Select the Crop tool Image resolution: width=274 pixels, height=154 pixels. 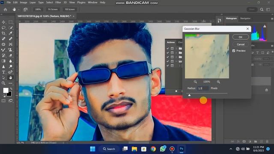click(x=3, y=33)
